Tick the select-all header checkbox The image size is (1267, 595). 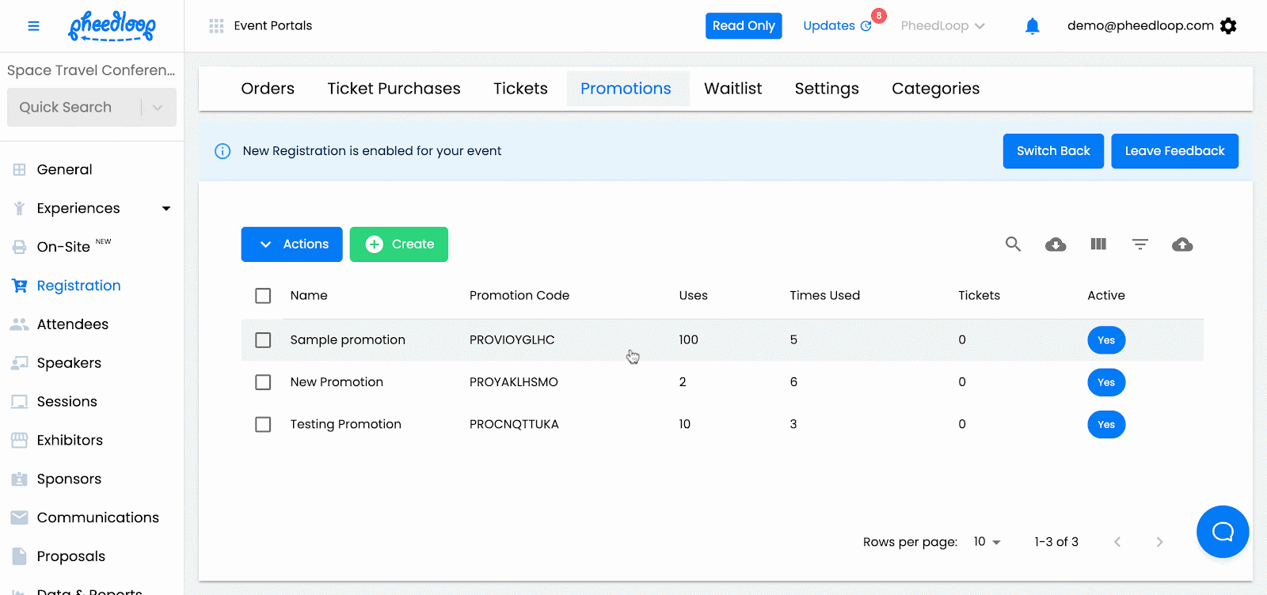point(263,296)
